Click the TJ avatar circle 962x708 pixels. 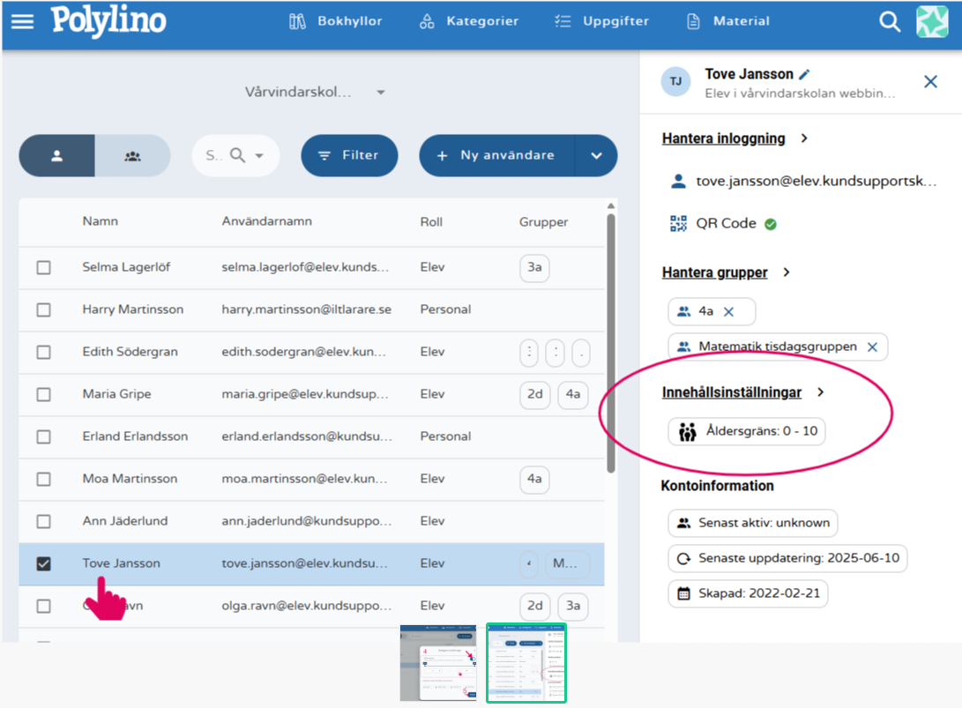click(675, 82)
